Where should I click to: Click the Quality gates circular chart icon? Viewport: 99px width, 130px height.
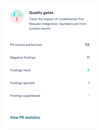click(17, 17)
